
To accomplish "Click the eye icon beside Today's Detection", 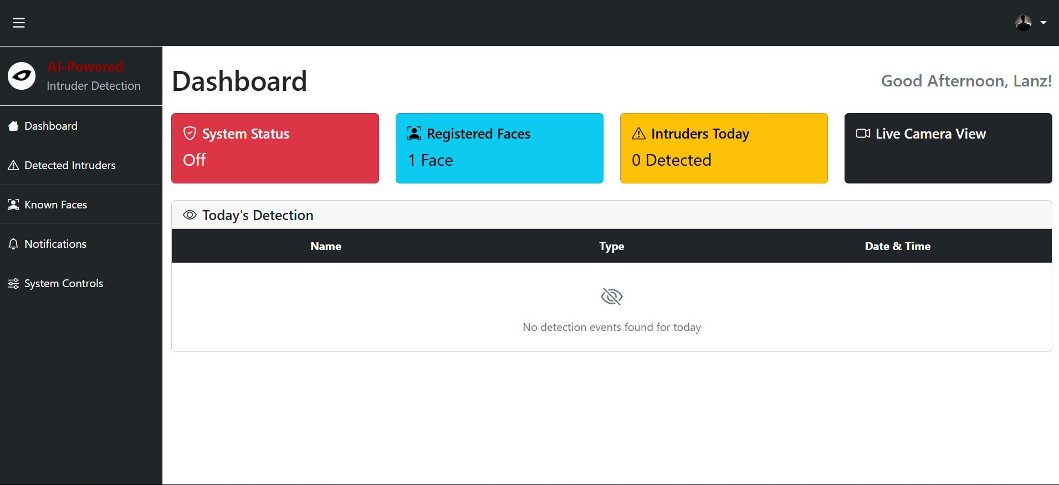I will (x=190, y=215).
